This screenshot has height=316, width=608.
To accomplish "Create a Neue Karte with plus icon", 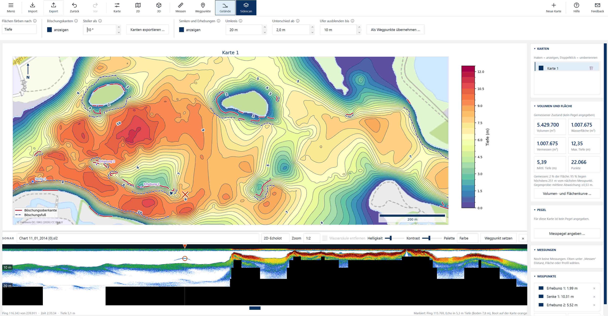I will pyautogui.click(x=554, y=5).
